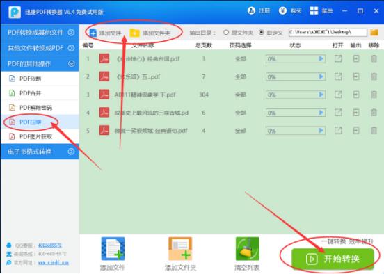The height and width of the screenshot is (274, 384).
Task: Click the 输出 icon for row 1
Action: click(356, 59)
